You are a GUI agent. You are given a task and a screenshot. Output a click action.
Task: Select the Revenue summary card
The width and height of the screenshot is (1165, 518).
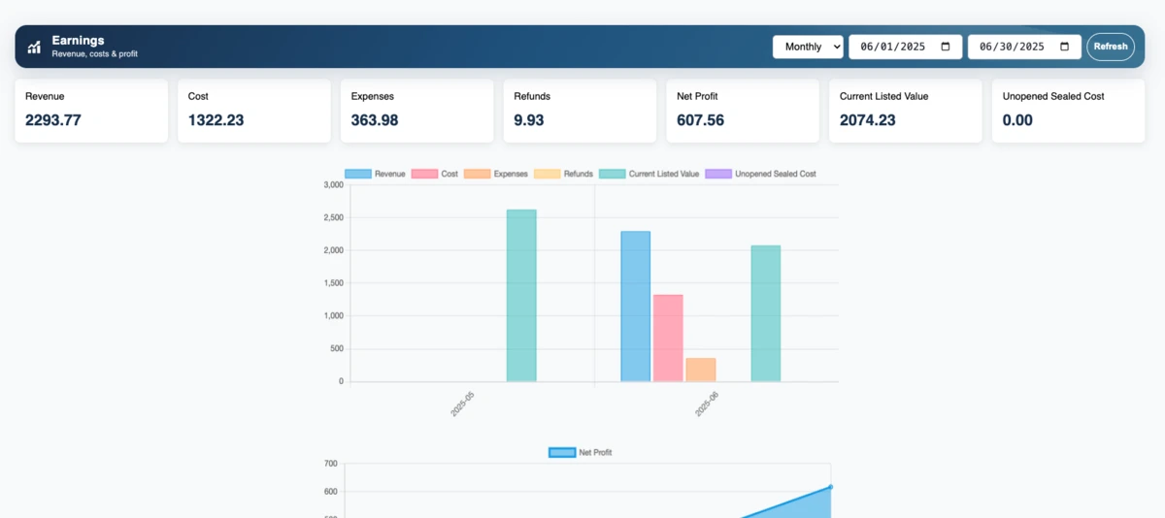tap(91, 111)
